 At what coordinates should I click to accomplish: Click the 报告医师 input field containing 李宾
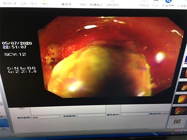[x=45, y=117]
